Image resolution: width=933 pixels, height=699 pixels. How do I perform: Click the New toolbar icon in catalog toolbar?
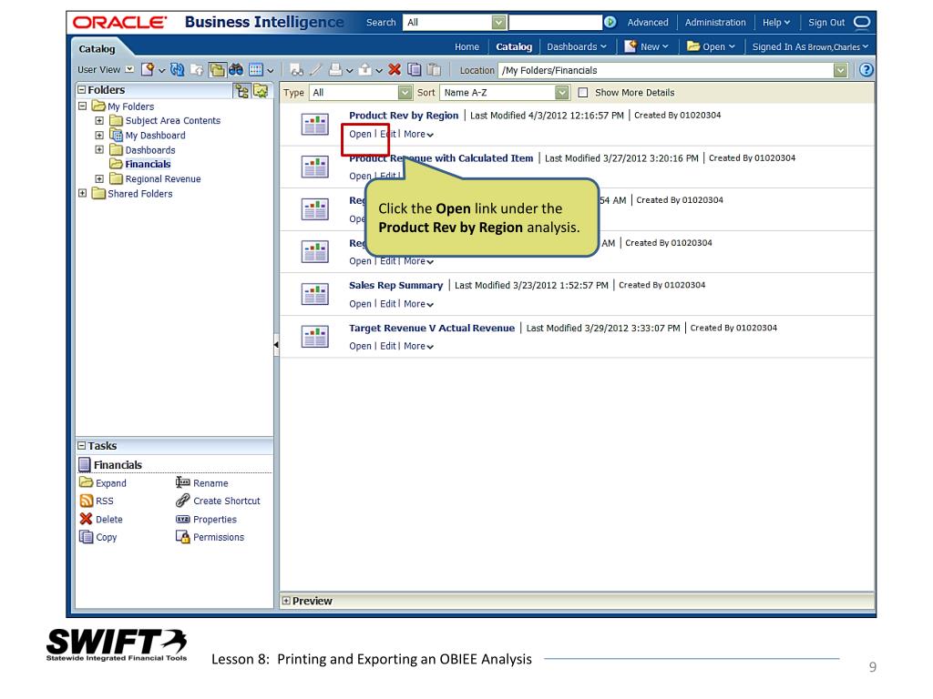point(148,69)
